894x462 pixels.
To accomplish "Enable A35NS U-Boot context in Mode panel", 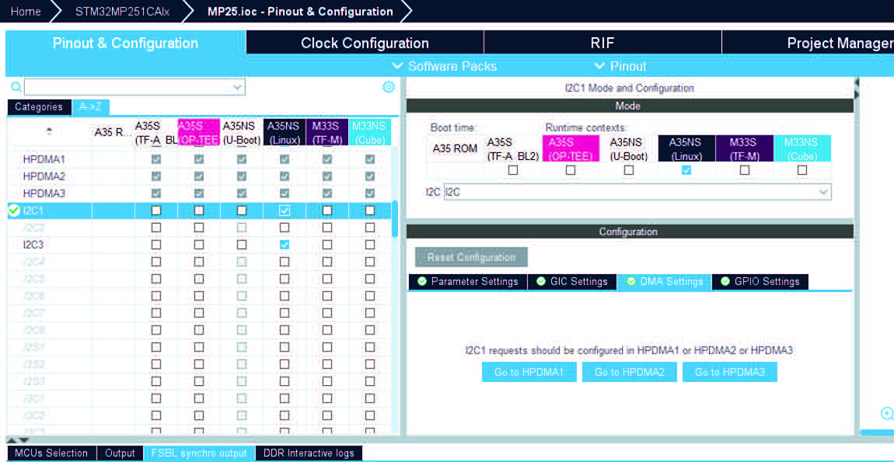I will (x=628, y=170).
